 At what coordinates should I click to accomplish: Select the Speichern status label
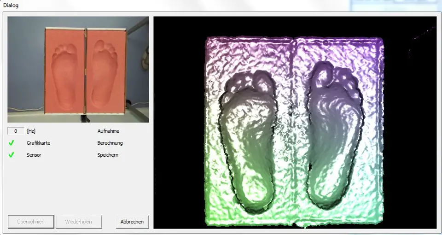click(x=108, y=155)
